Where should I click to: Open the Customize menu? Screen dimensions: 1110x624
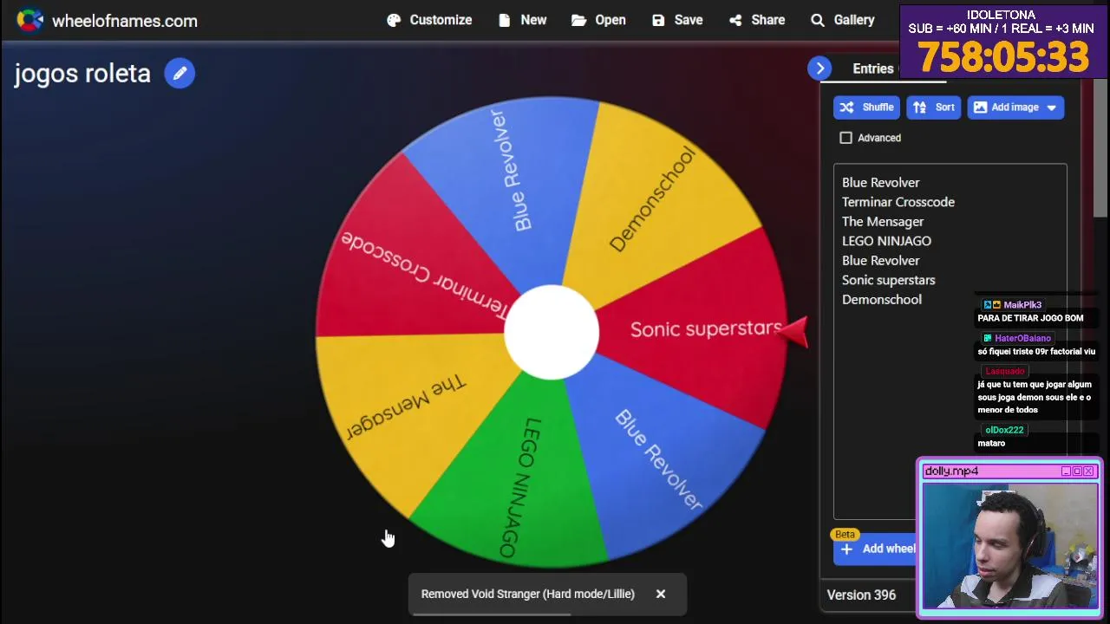tap(429, 20)
